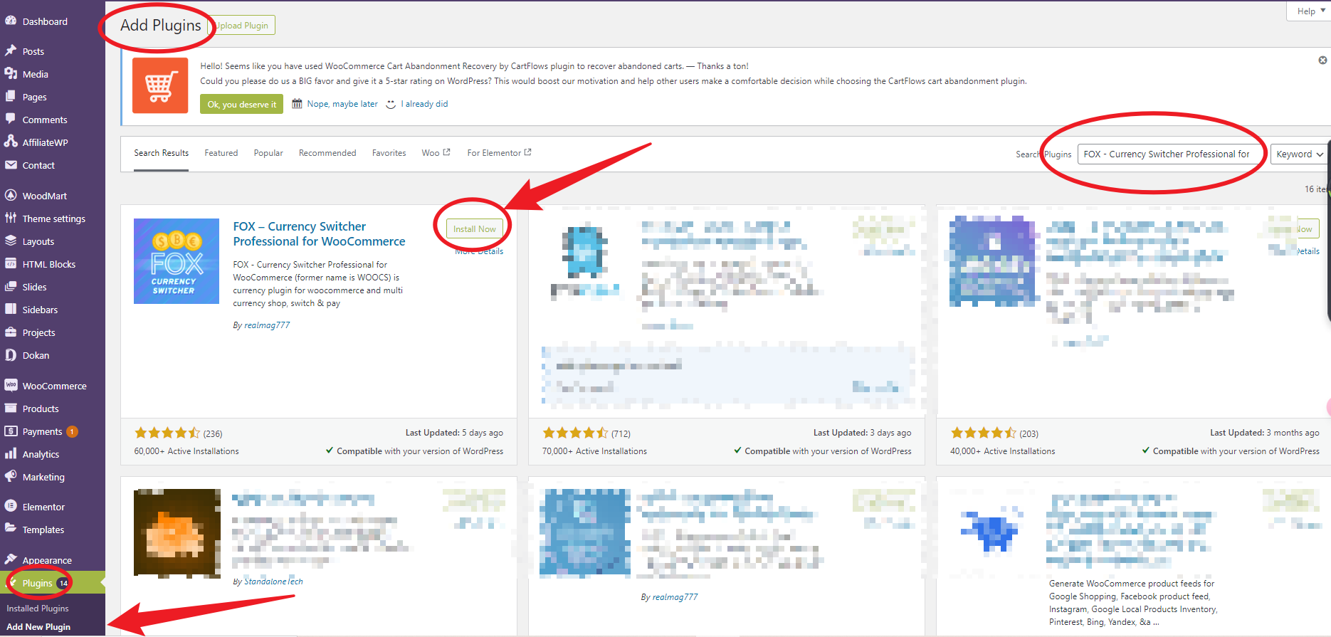Switch to the Search Results tab
The width and height of the screenshot is (1331, 637).
(162, 153)
